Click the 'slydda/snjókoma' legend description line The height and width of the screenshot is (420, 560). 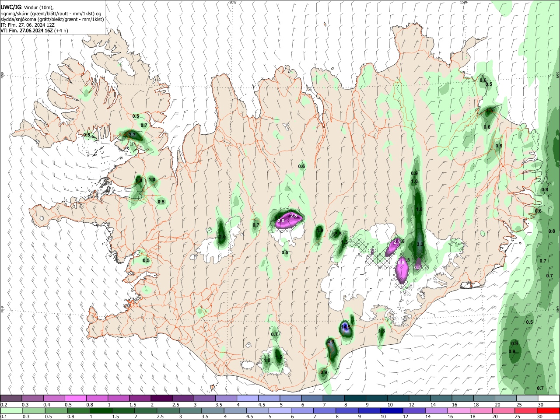coord(52,19)
